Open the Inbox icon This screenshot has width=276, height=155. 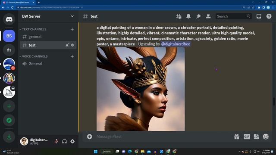point(259,16)
